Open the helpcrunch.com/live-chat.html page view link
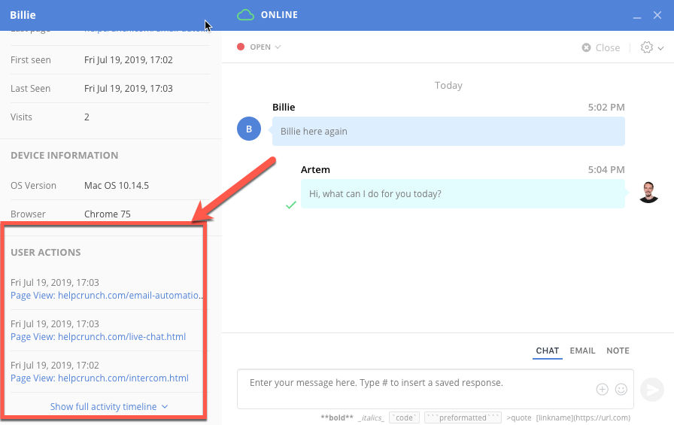674x425 pixels. click(98, 337)
